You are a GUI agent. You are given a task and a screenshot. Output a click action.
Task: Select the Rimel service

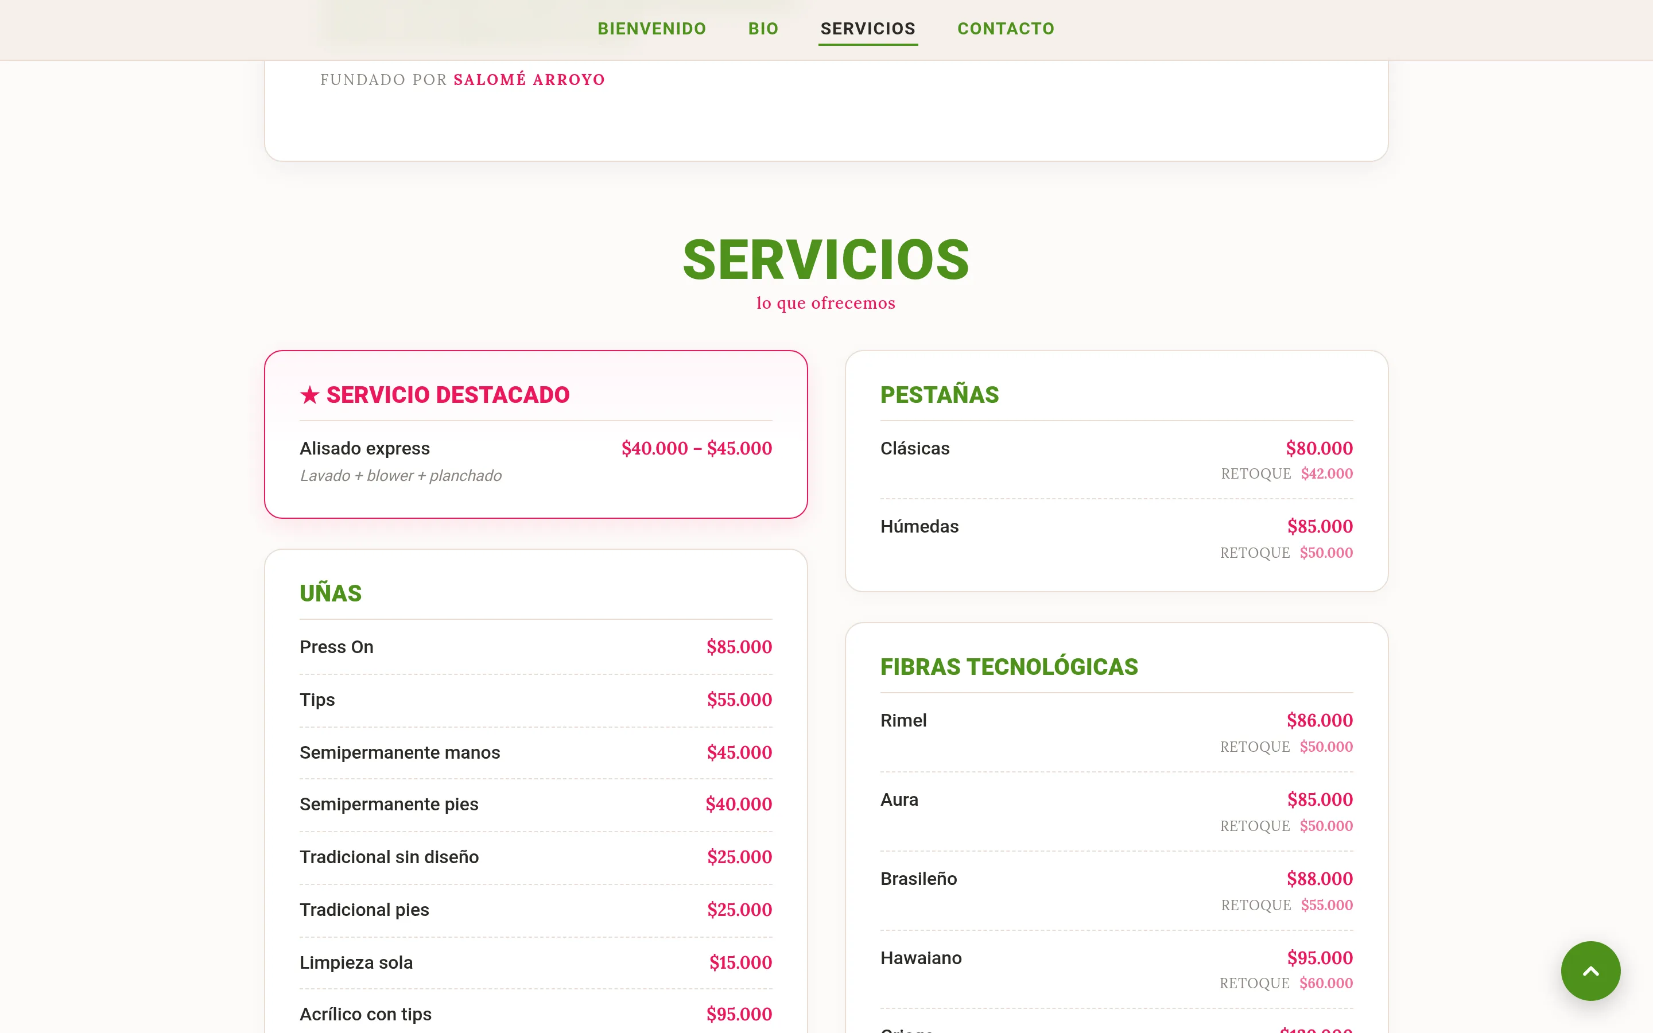tap(903, 721)
